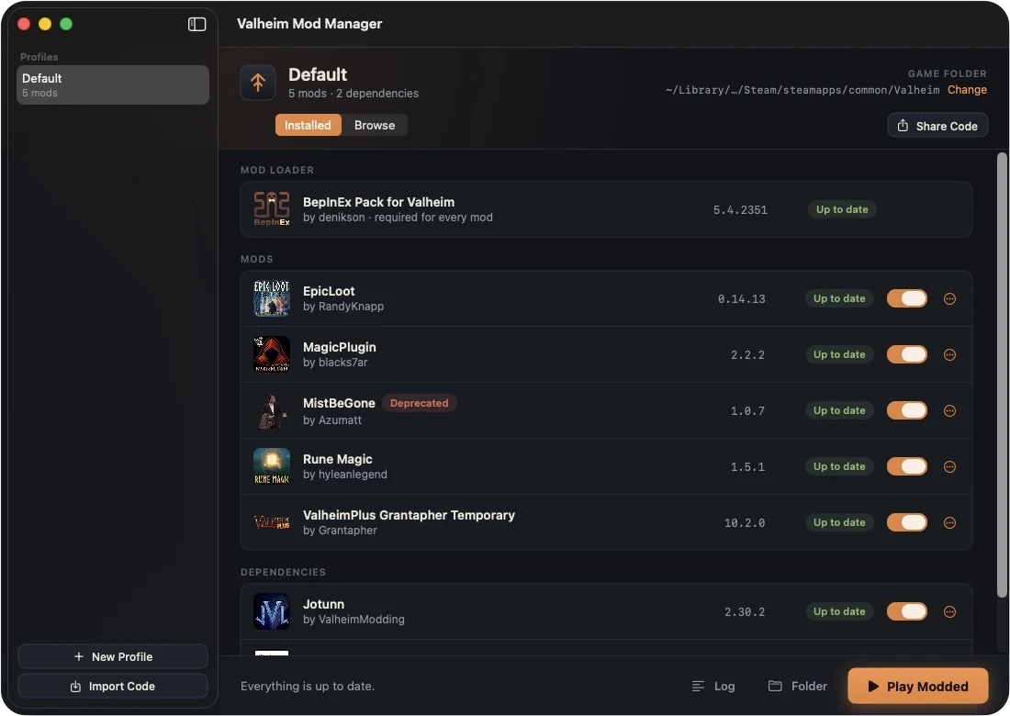
Task: Open the Log viewer
Action: [713, 687]
